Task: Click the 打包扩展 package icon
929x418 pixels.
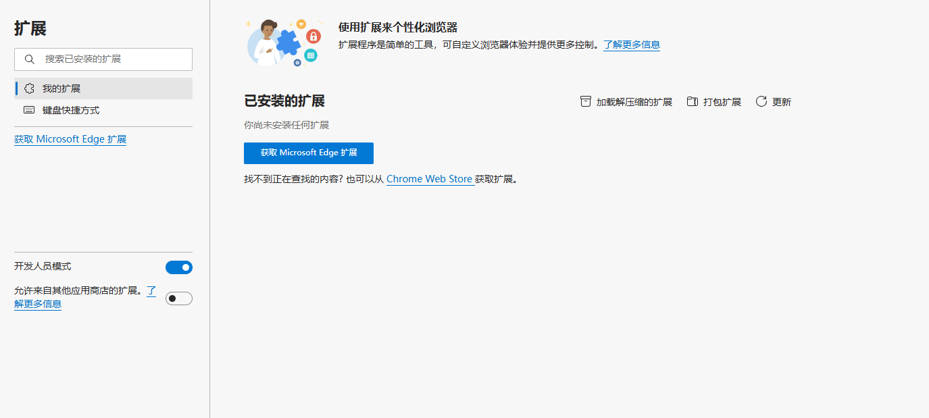Action: [692, 101]
